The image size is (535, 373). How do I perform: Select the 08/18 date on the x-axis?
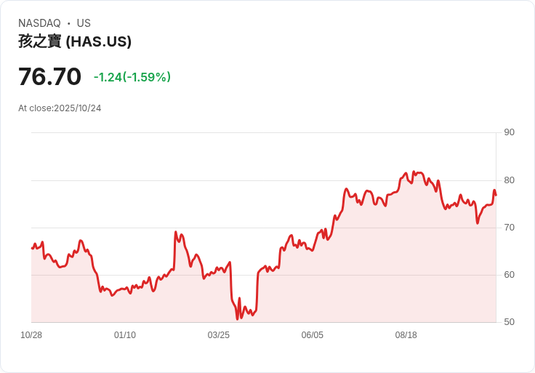(406, 335)
